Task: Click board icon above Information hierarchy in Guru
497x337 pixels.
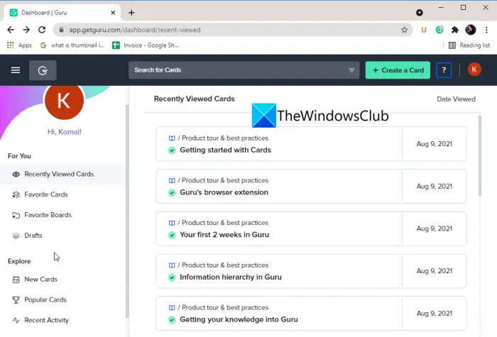Action: pyautogui.click(x=172, y=265)
